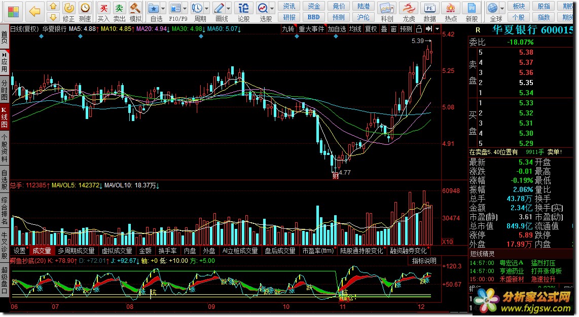Select 个股资料 in left sidebar
This screenshot has height=317, width=579.
4,148
